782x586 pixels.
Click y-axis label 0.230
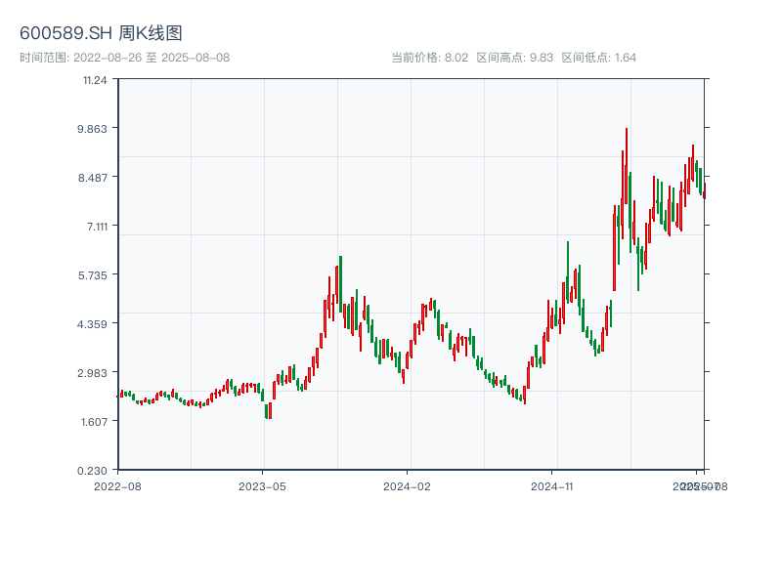(92, 471)
